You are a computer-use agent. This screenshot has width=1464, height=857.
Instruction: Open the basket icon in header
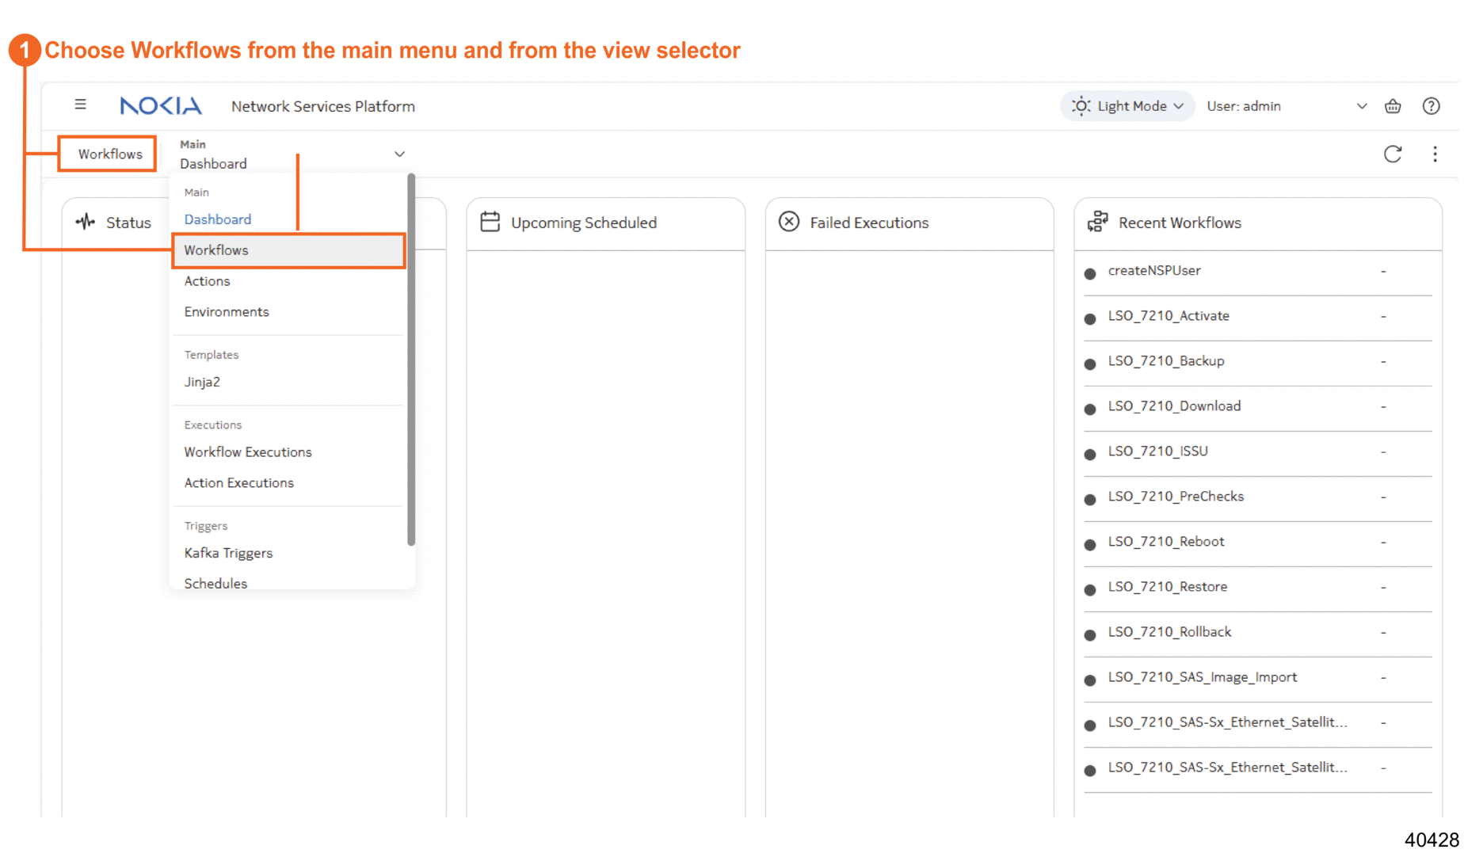(x=1393, y=106)
